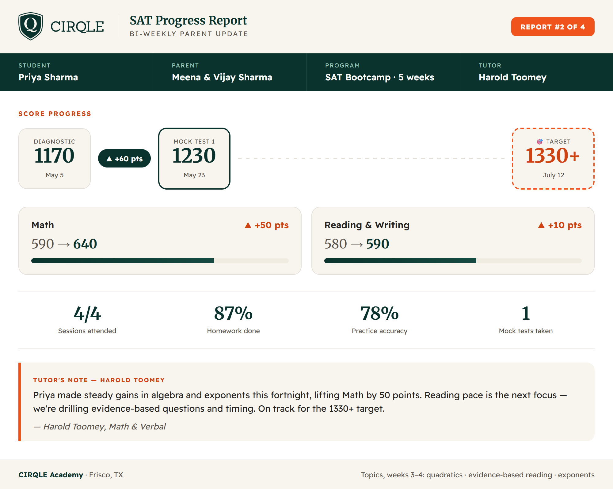The image size is (613, 489).
Task: Click the 1 Mock tests taken stat
Action: [x=526, y=320]
